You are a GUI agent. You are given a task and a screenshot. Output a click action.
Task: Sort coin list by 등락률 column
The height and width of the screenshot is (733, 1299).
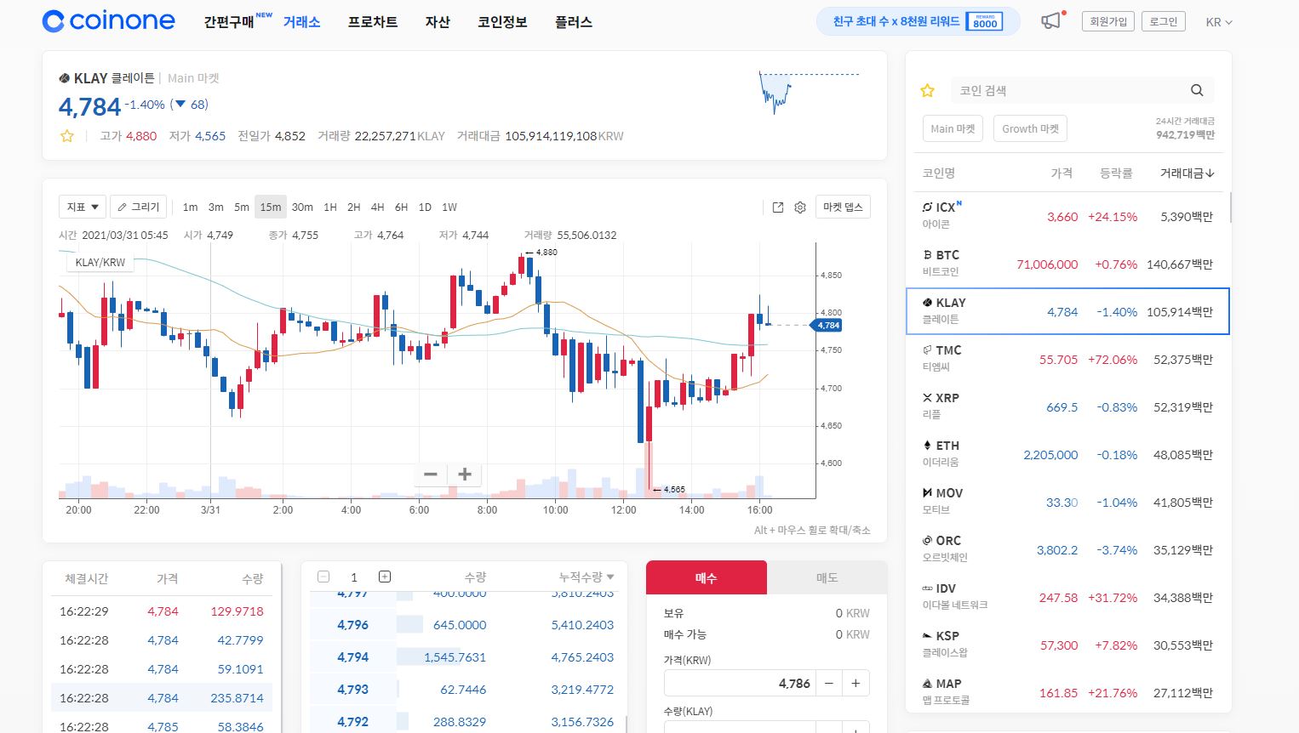pos(1115,173)
